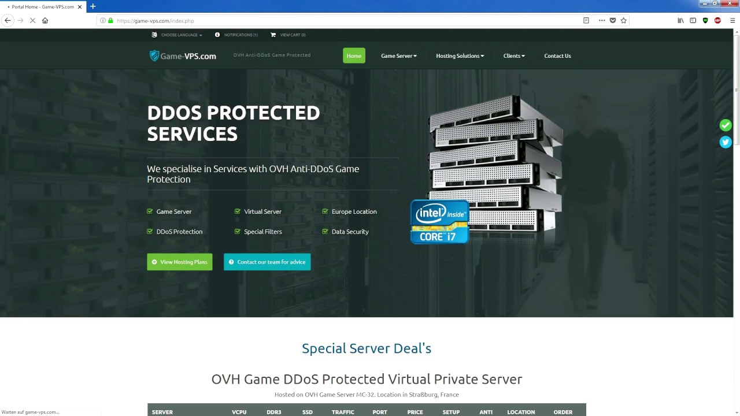Open the Twitter side badge

click(726, 142)
